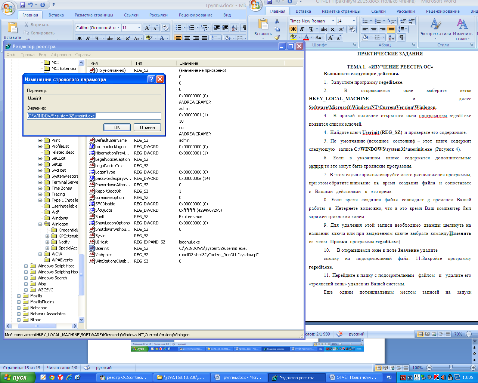
Task: Open the Рассылки tab in the ОТЧЕТ Практикум window
Action: (x=406, y=11)
